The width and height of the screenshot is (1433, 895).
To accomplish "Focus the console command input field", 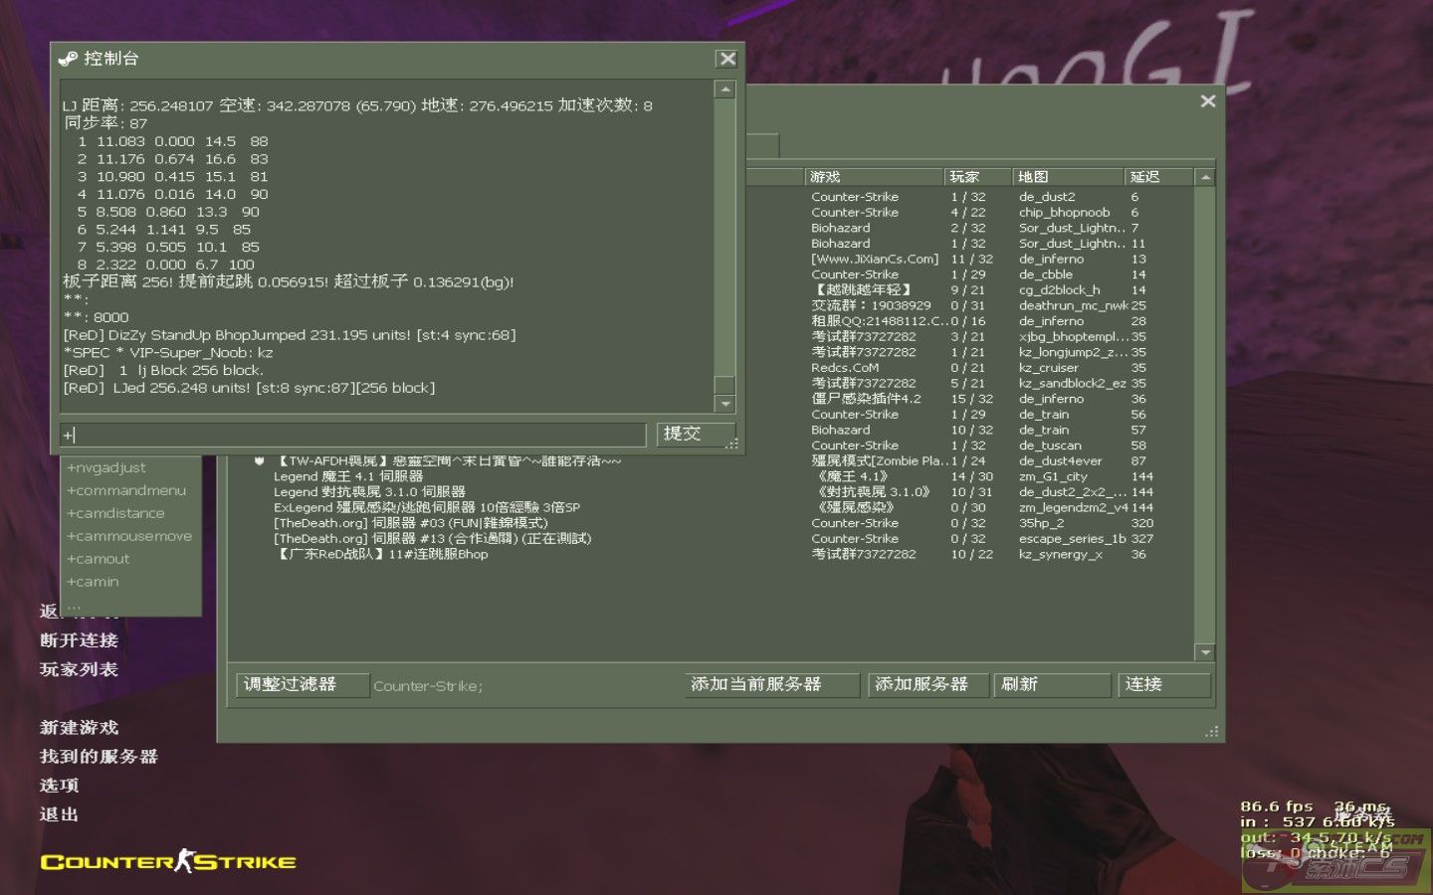I will [x=353, y=435].
